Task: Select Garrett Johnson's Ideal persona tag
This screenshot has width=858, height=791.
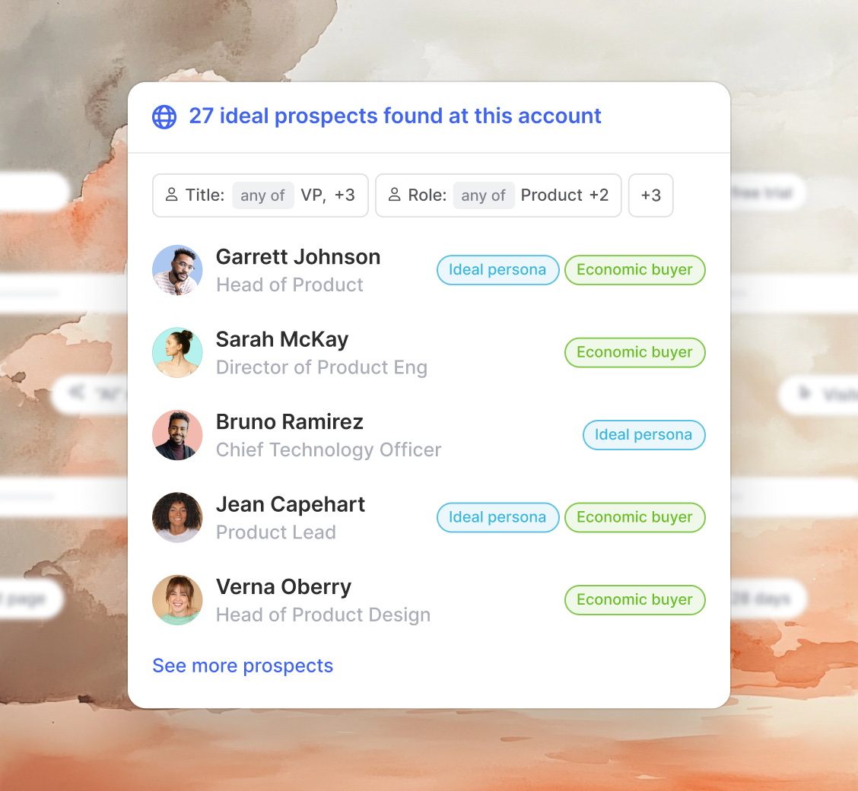Action: (x=498, y=270)
